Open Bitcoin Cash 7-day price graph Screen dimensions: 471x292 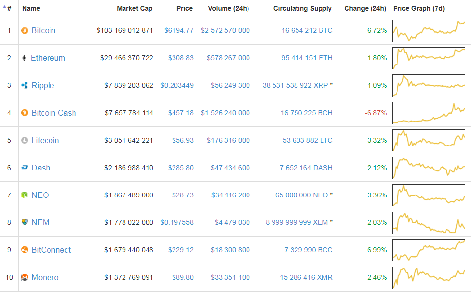pos(429,113)
